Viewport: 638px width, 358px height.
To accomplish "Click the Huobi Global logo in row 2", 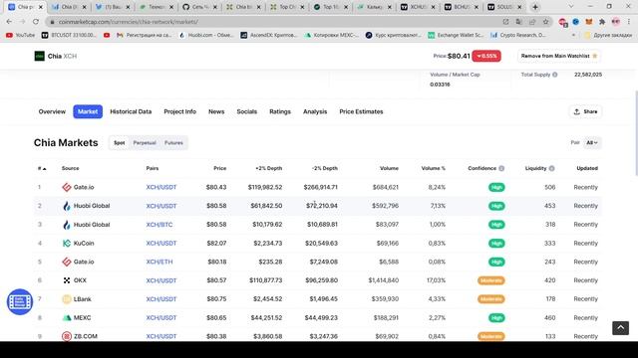I will (67, 206).
